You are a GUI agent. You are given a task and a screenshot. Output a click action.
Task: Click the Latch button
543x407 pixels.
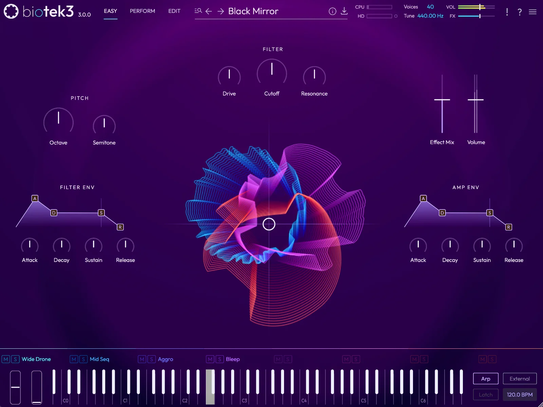pyautogui.click(x=486, y=394)
